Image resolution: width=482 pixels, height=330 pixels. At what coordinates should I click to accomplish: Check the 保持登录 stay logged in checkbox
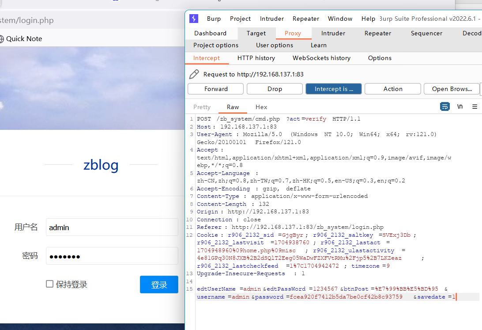49,284
